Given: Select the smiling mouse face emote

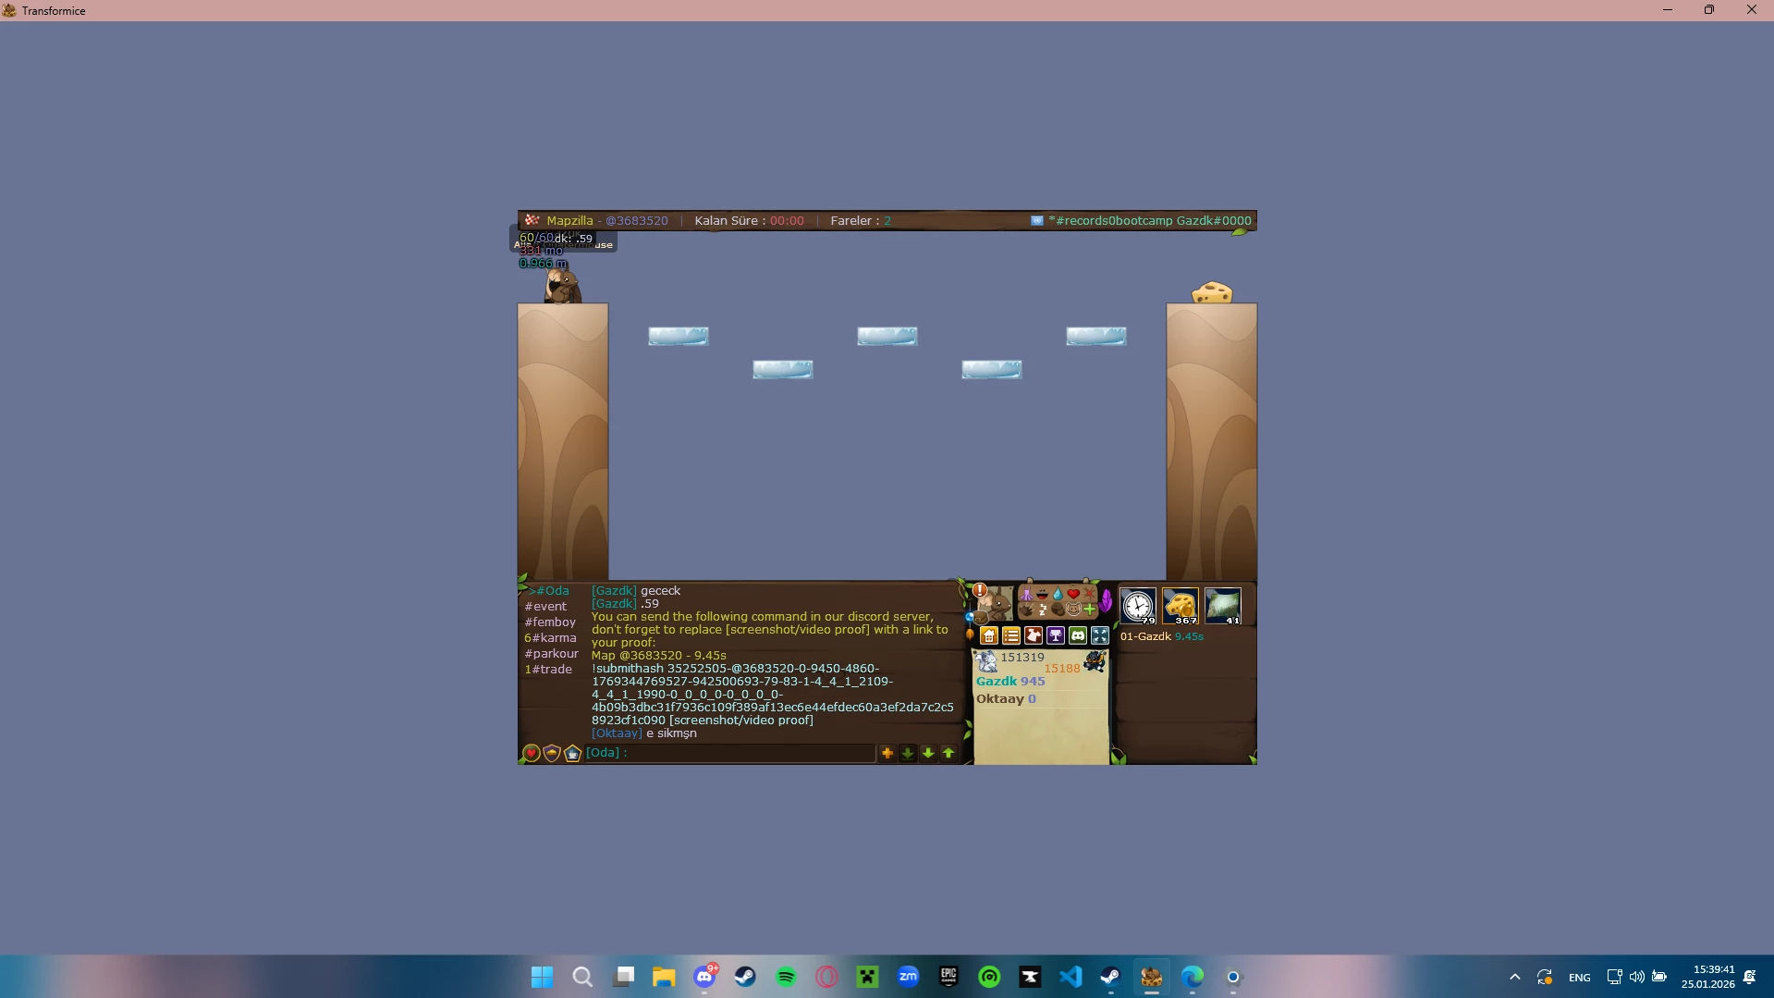Looking at the screenshot, I should tap(1073, 610).
